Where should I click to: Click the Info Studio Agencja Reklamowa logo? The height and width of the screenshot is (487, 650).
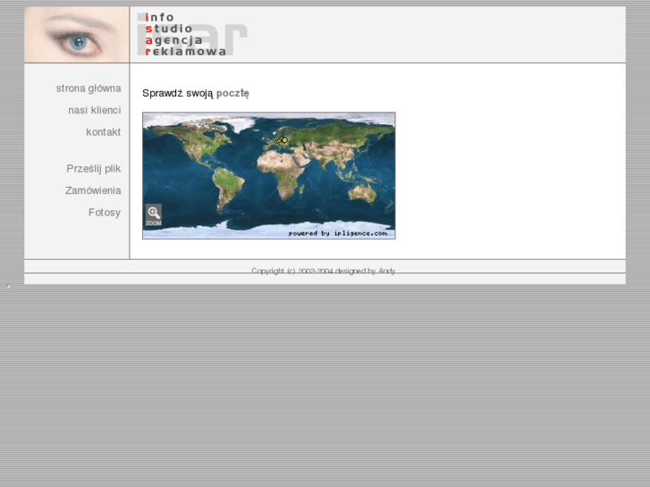185,35
